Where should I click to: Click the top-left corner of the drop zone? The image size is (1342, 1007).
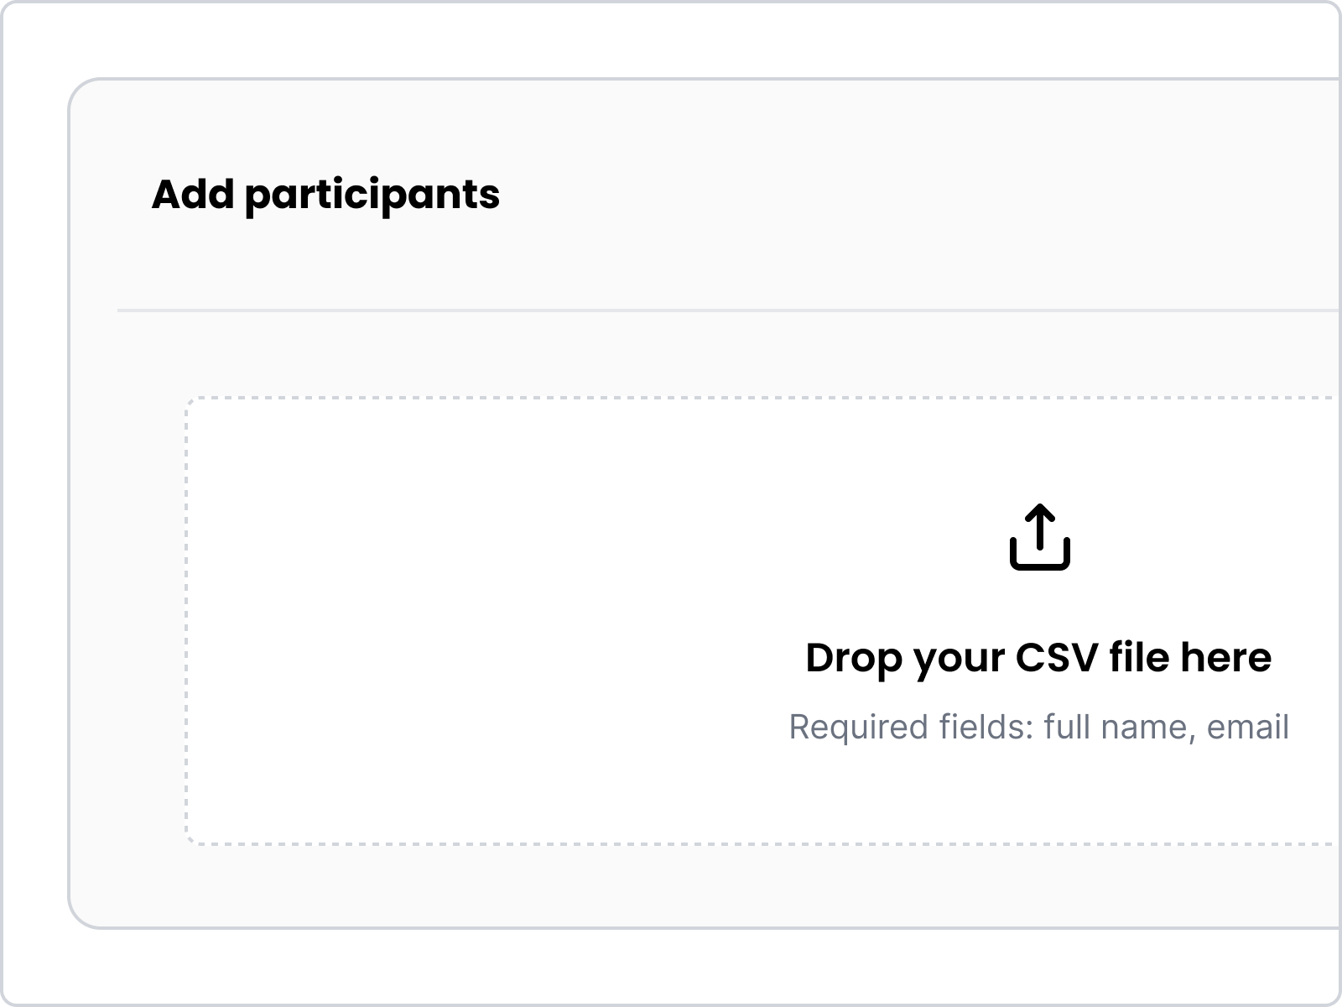click(191, 401)
